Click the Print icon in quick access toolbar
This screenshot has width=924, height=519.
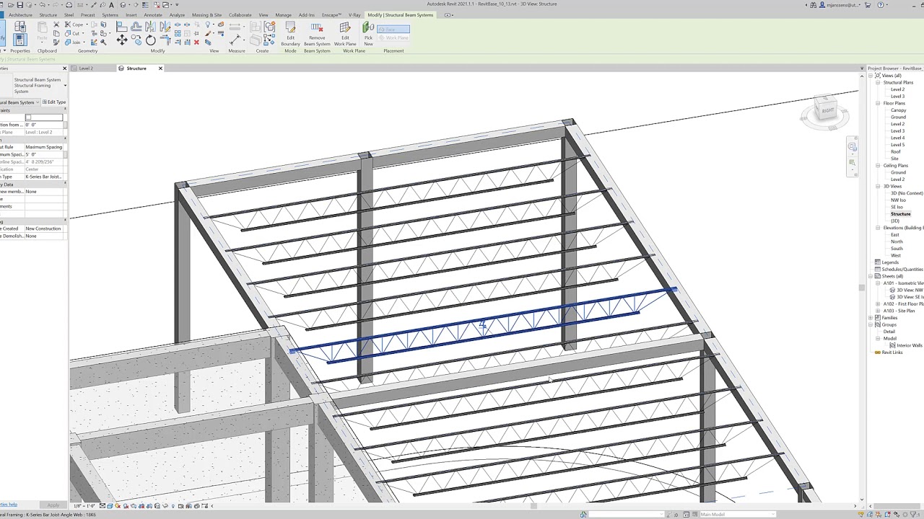click(69, 5)
